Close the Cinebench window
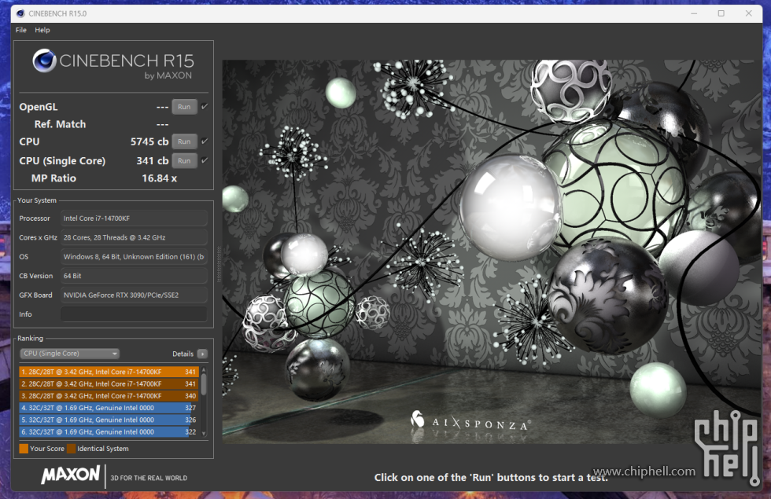Viewport: 771px width, 499px height. click(748, 13)
